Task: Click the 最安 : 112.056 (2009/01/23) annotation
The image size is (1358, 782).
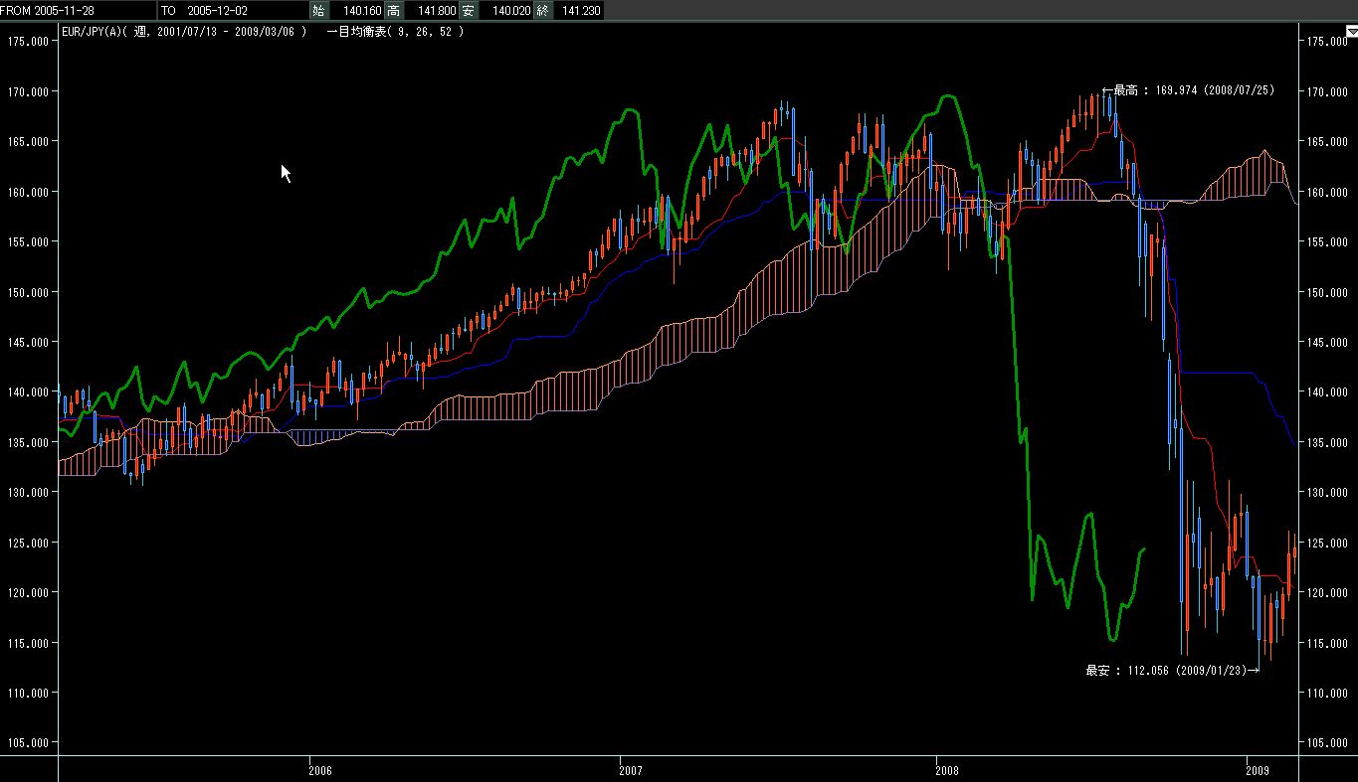Action: (1173, 670)
